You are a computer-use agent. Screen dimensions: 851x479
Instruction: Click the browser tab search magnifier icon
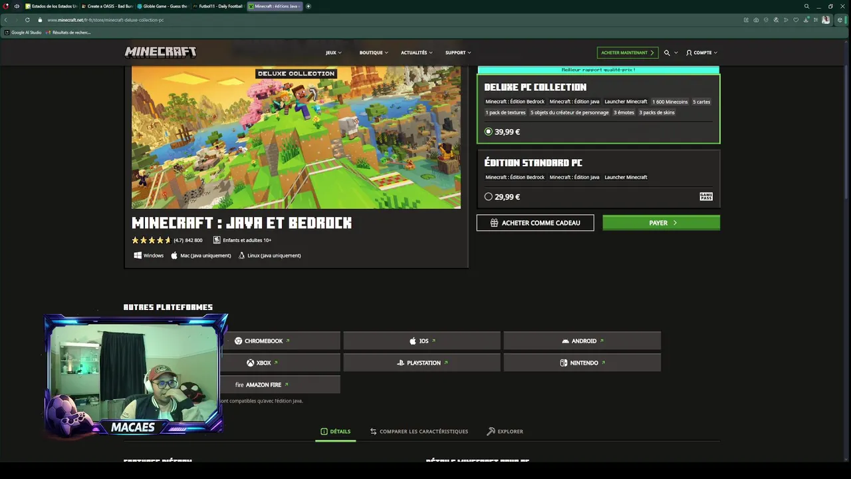[x=806, y=6]
